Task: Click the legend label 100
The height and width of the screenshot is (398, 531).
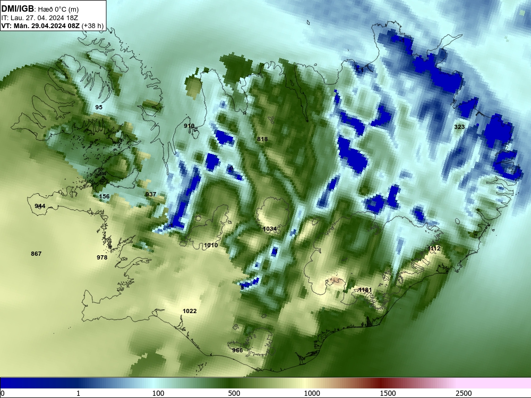Action: (x=158, y=393)
